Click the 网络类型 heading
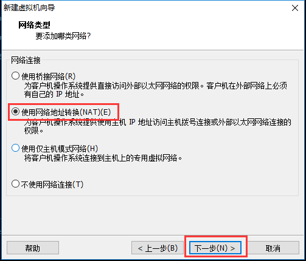Viewport: 306px width, 261px height. pyautogui.click(x=34, y=25)
